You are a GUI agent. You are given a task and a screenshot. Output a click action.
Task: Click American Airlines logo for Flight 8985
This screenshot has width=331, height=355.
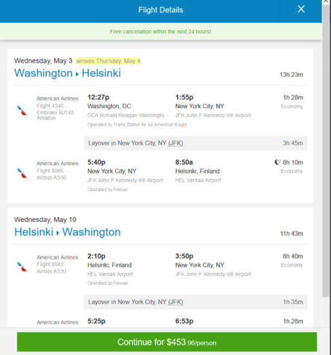(22, 267)
